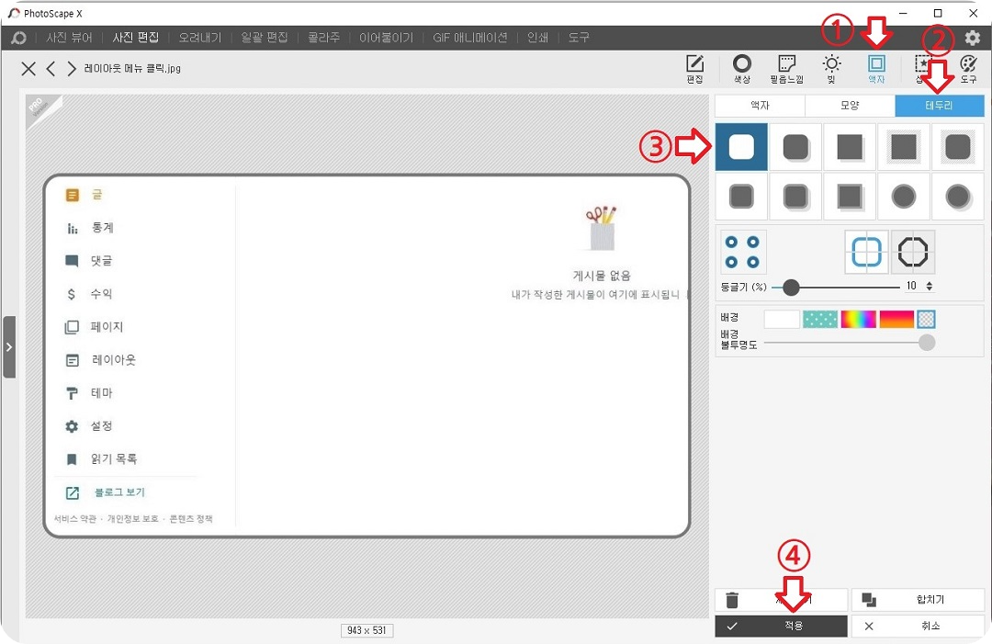Image resolution: width=992 pixels, height=644 pixels.
Task: Click the four-corner circles icon
Action: [743, 252]
